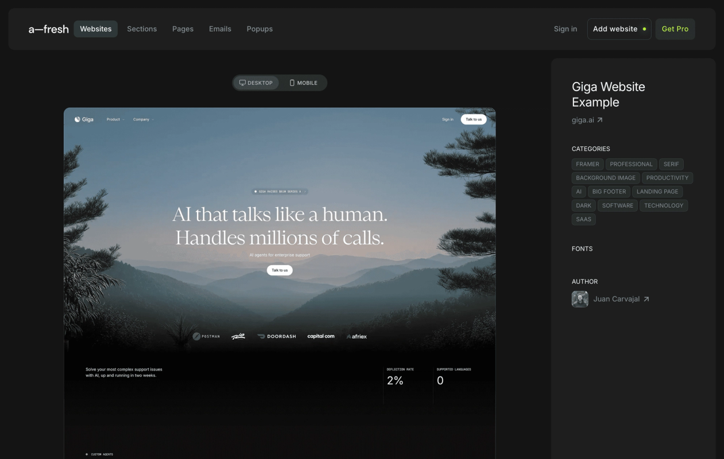Click the Giga logo in the preview
This screenshot has height=459, width=724.
coord(84,119)
